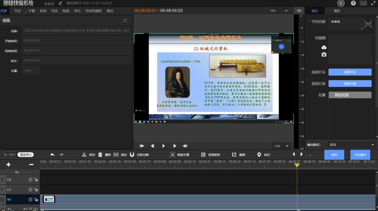The image size is (378, 211).
Task: Click the blue 保存 save button
Action: [x=334, y=155]
